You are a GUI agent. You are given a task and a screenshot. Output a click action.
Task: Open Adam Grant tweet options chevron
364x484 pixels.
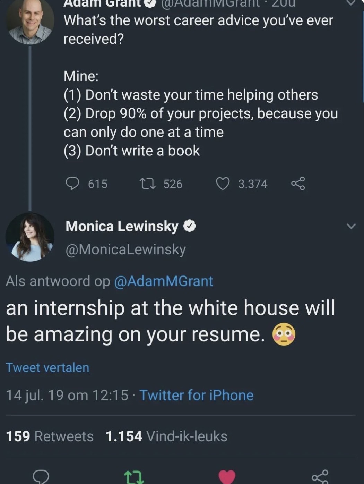click(x=351, y=3)
